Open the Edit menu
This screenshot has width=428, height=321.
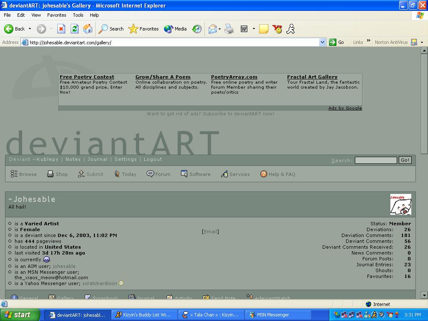(x=21, y=15)
